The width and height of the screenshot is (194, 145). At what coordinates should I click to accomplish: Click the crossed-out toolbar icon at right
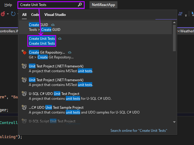coord(180,14)
